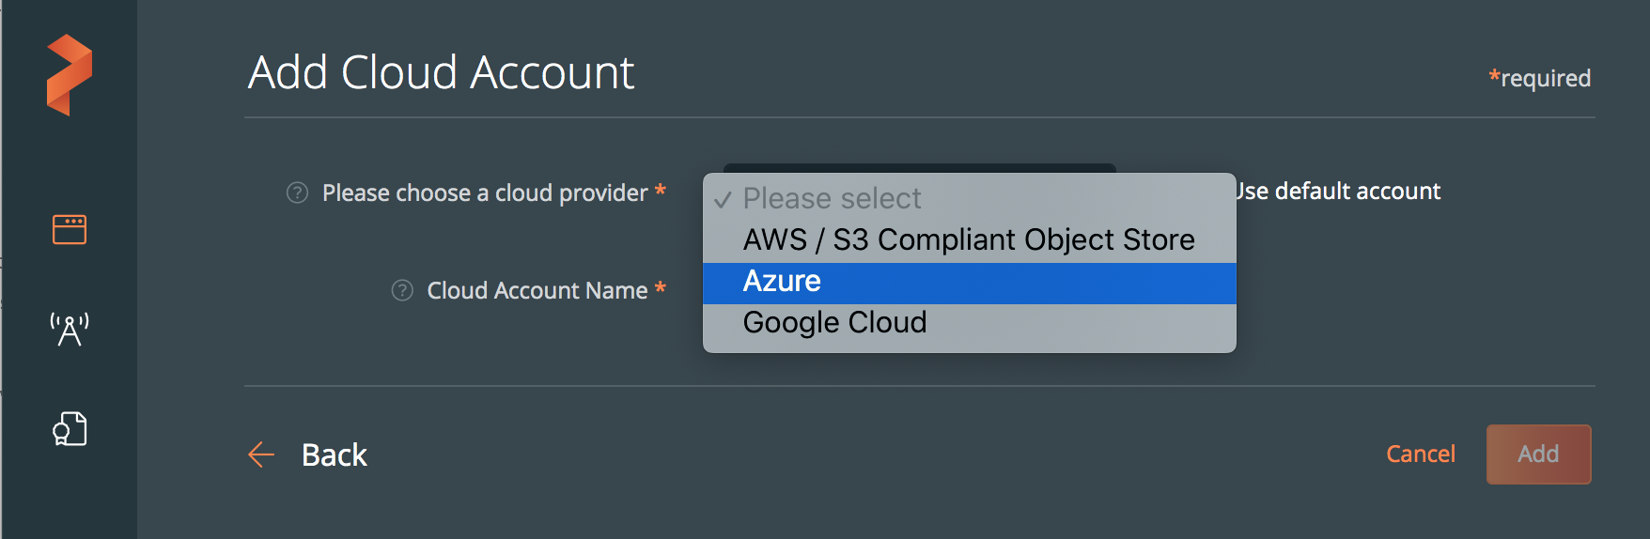The image size is (1650, 539).
Task: Open the applications window icon in sidebar
Action: pos(70,229)
